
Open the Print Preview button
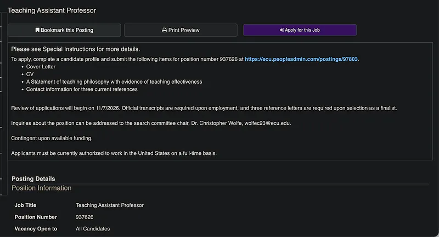181,30
